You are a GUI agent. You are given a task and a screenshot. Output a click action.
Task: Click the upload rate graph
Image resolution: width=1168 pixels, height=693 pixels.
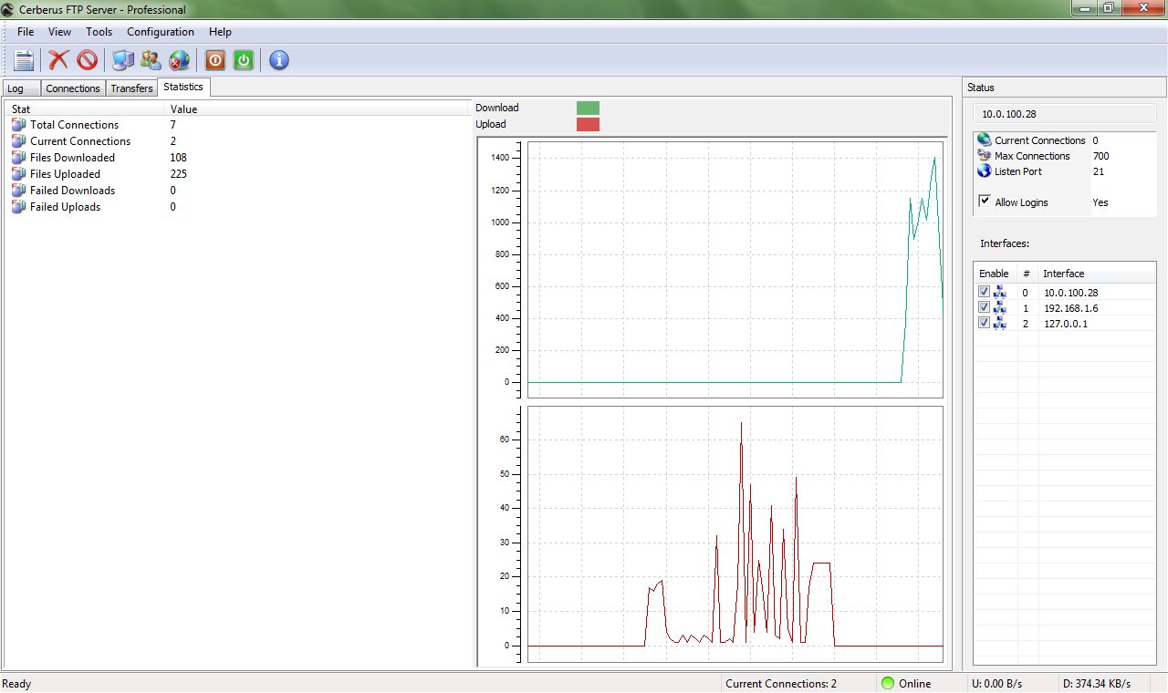pyautogui.click(x=735, y=534)
